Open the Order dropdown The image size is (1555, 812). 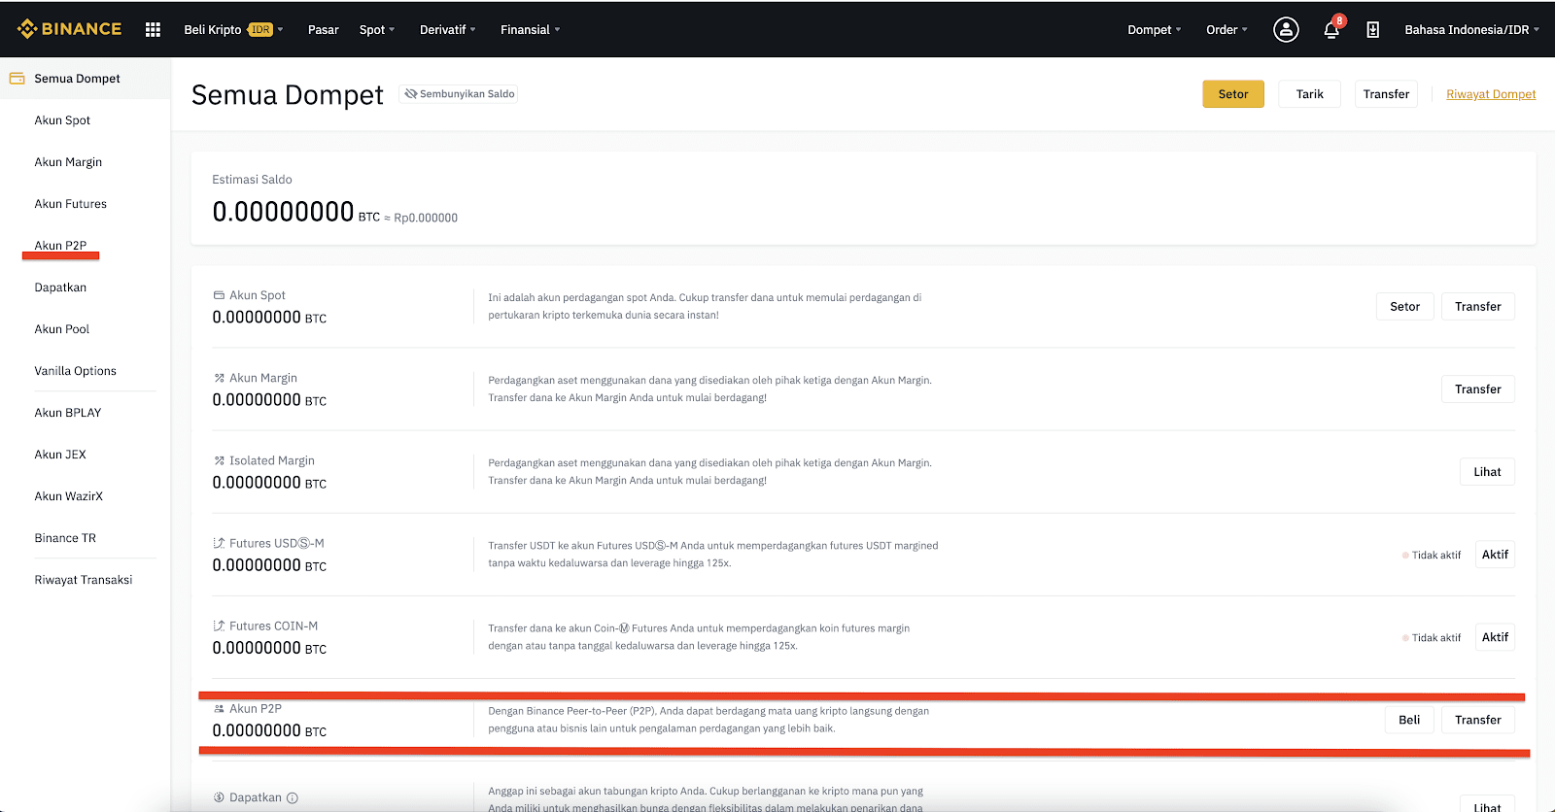pos(1227,30)
